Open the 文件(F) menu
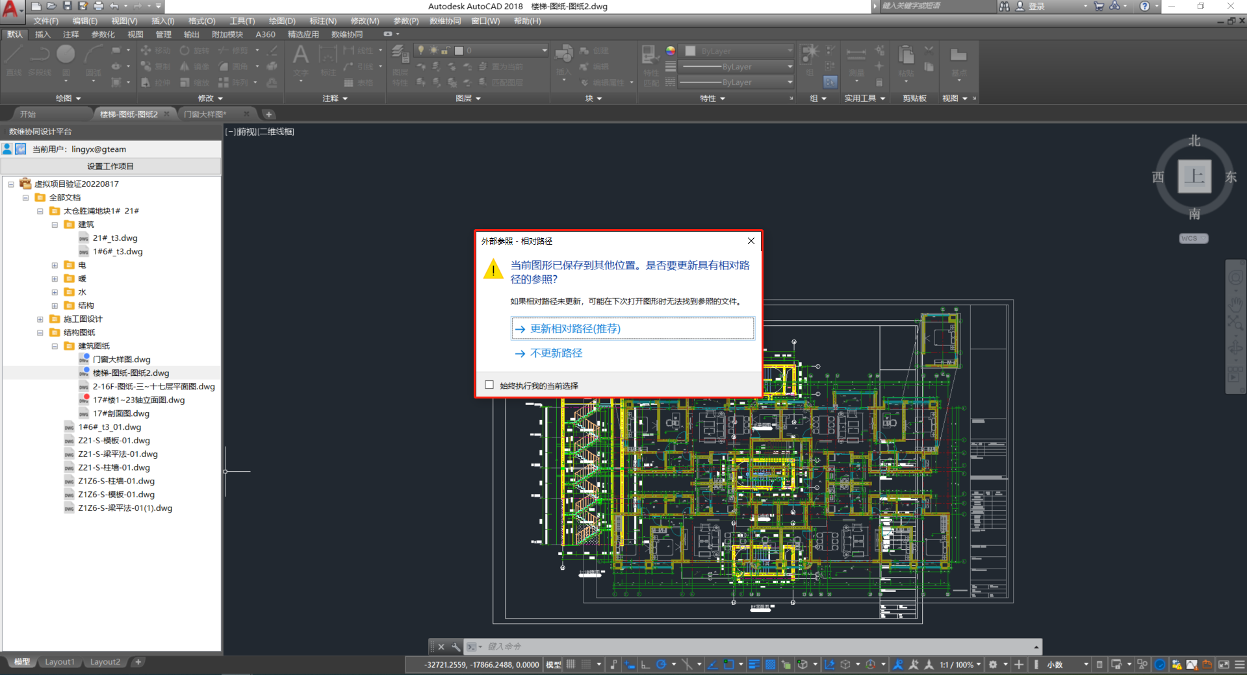Viewport: 1247px width, 675px height. [46, 21]
